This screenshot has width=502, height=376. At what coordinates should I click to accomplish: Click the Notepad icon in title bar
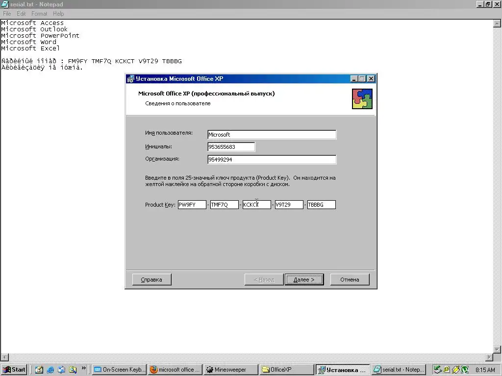[x=5, y=4]
